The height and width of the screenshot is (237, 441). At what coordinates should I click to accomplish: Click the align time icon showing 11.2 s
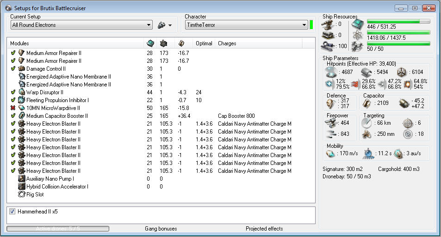click(x=368, y=153)
